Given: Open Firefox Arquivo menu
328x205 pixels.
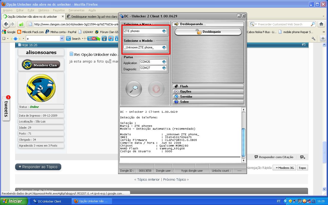Looking at the screenshot, I should click(8, 10).
